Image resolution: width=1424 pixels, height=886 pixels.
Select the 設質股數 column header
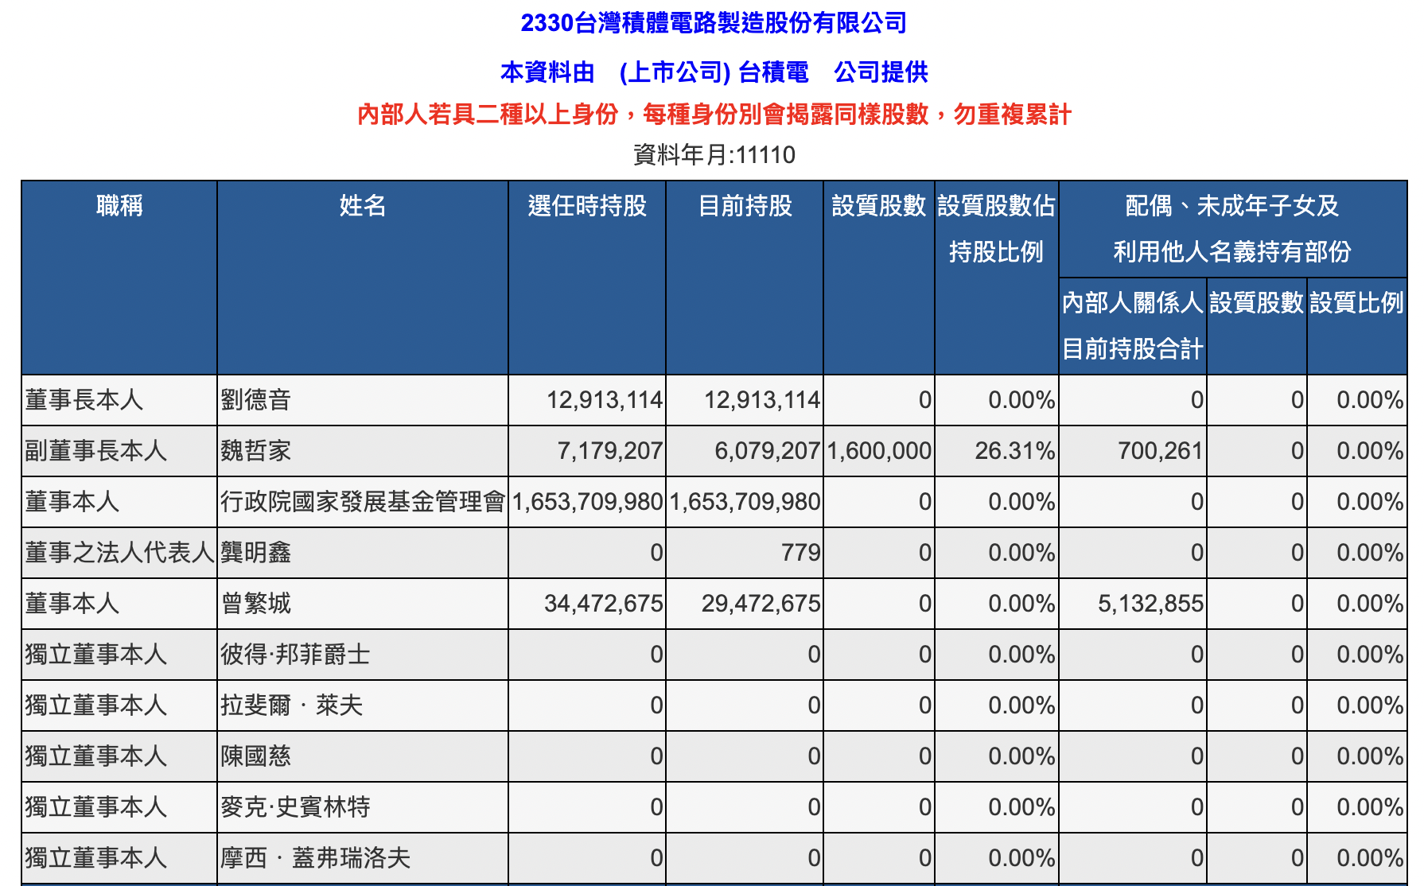[879, 207]
